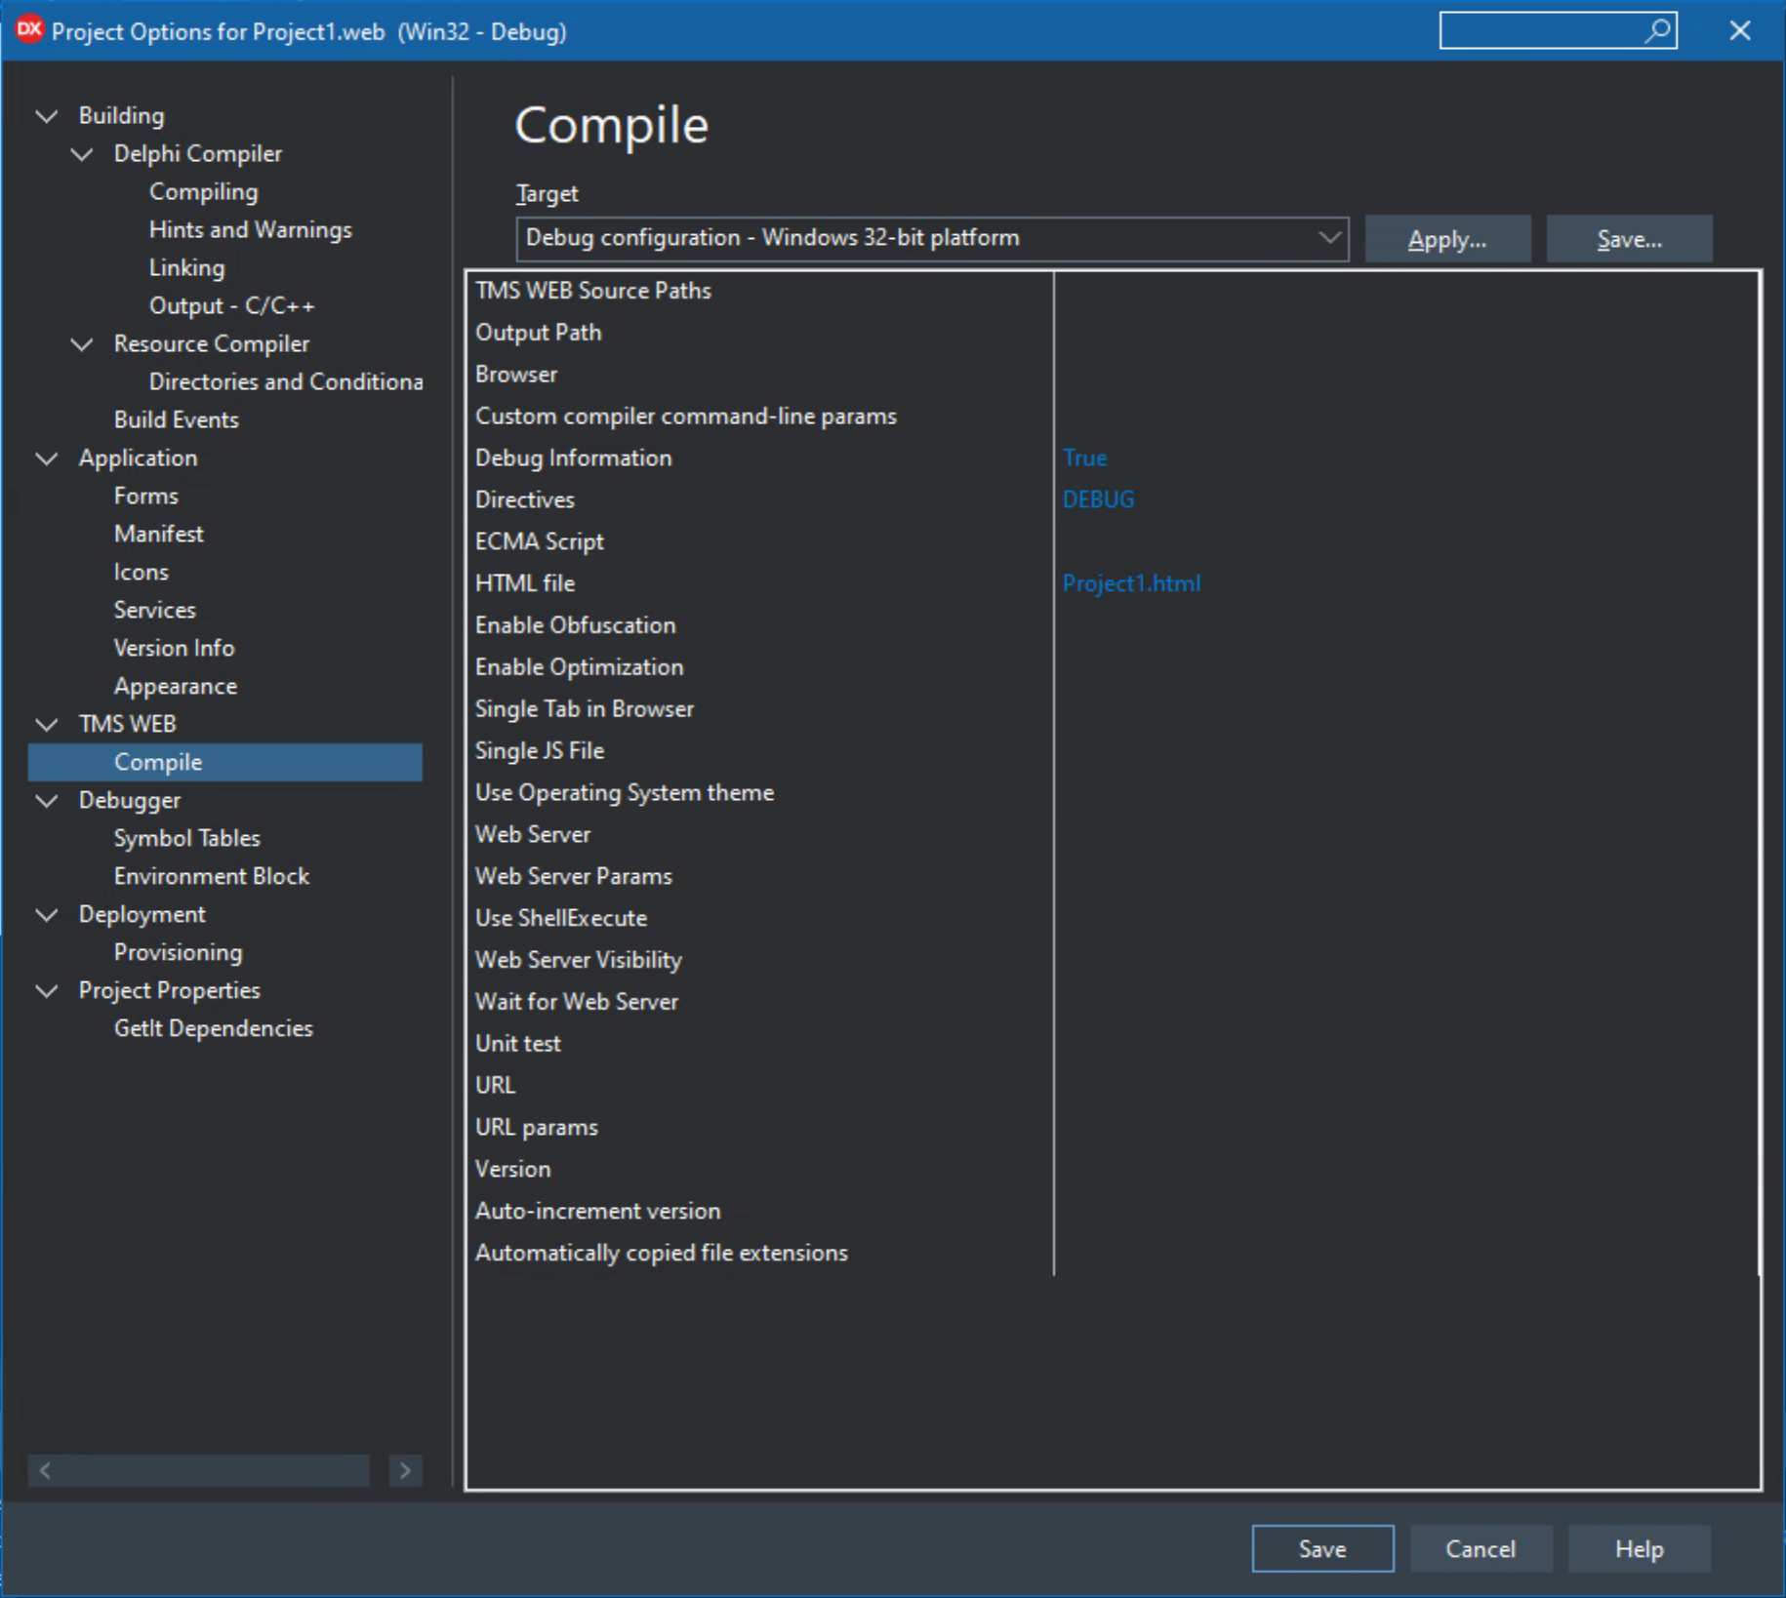Screen dimensions: 1786x1598
Task: Click the search magnifier icon in title bar
Action: click(x=1656, y=31)
